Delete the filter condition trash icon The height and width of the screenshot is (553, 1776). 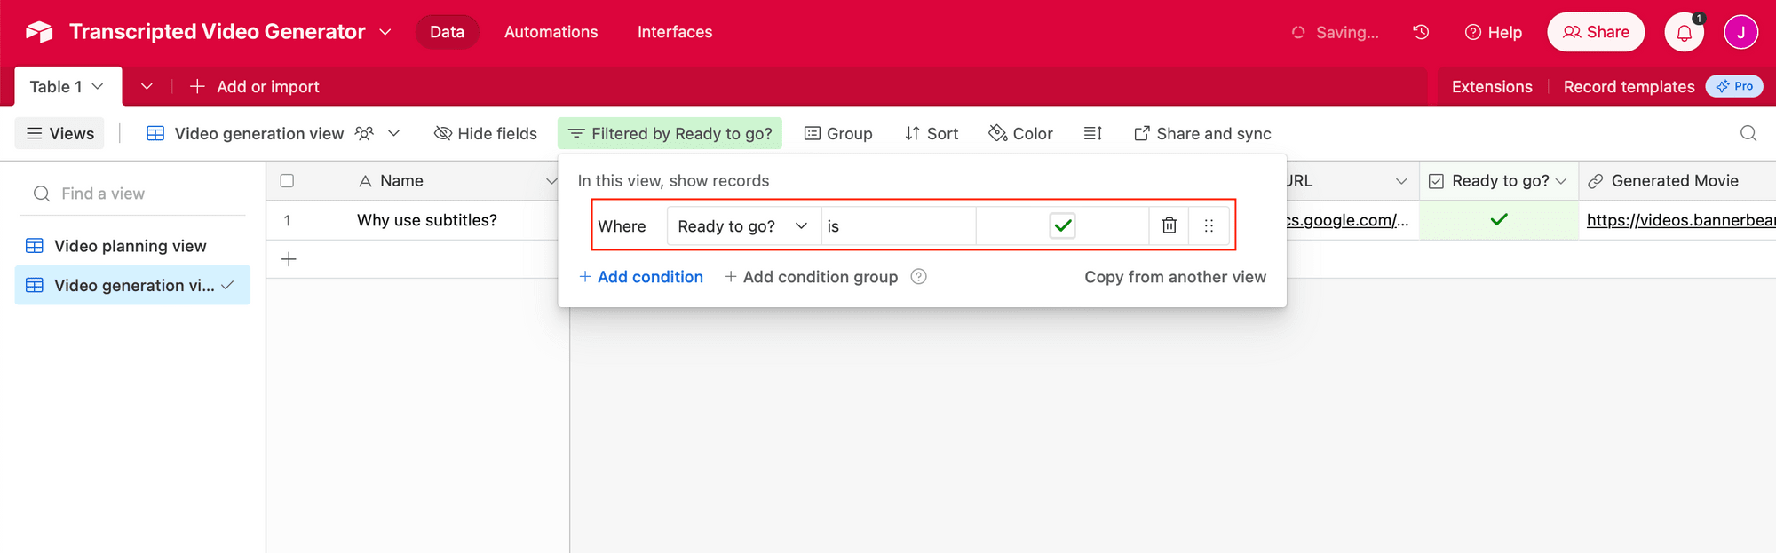tap(1169, 225)
